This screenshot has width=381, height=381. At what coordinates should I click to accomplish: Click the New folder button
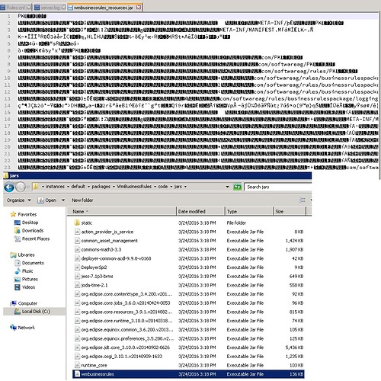(82, 200)
